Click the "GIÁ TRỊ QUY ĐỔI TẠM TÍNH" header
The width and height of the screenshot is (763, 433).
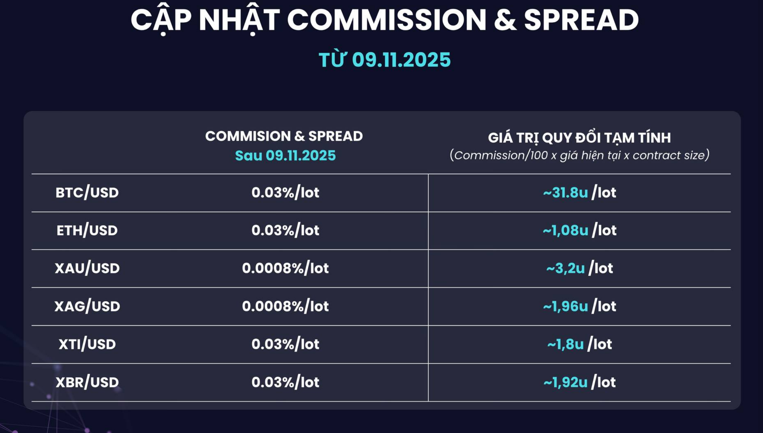579,137
